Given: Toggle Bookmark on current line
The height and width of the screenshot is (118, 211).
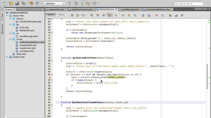Looking at the screenshot, I should tap(135, 15).
